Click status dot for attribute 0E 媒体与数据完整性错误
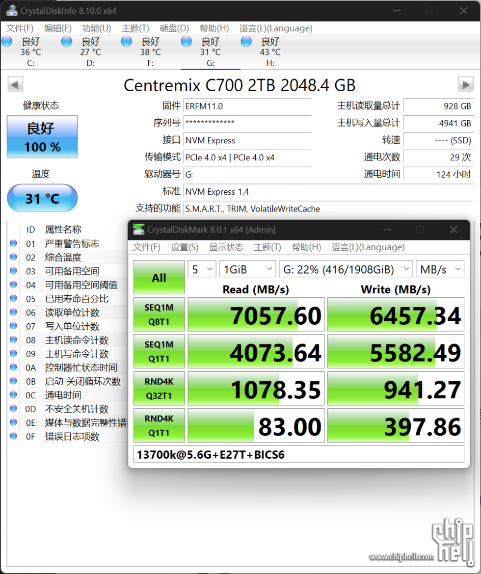481x574 pixels. point(14,422)
